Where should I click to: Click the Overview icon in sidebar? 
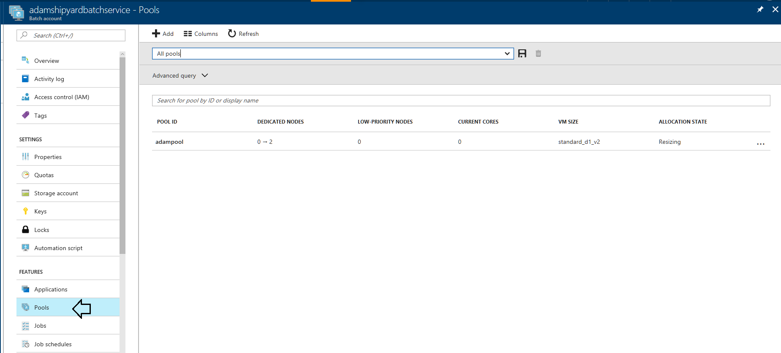(x=25, y=60)
